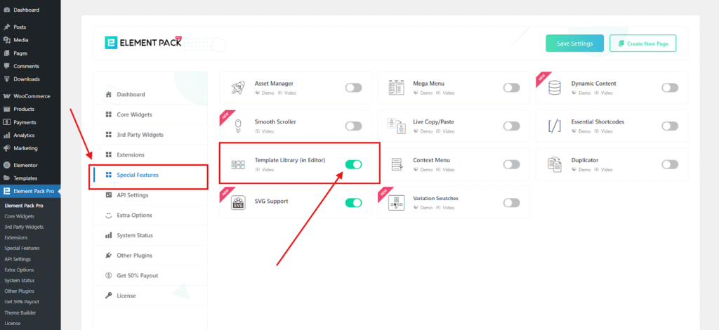719x330 pixels.
Task: Click the Smooth Scroller mouse icon
Action: 238,126
